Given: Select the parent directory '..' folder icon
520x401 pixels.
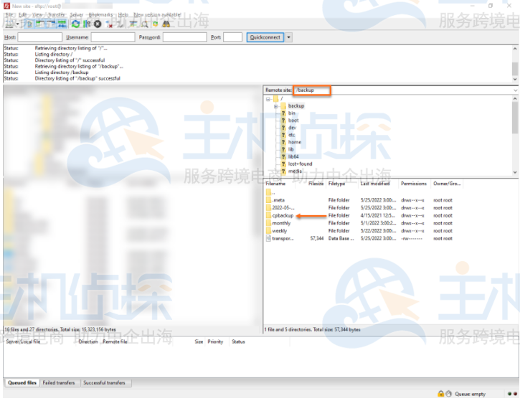Looking at the screenshot, I should point(268,192).
